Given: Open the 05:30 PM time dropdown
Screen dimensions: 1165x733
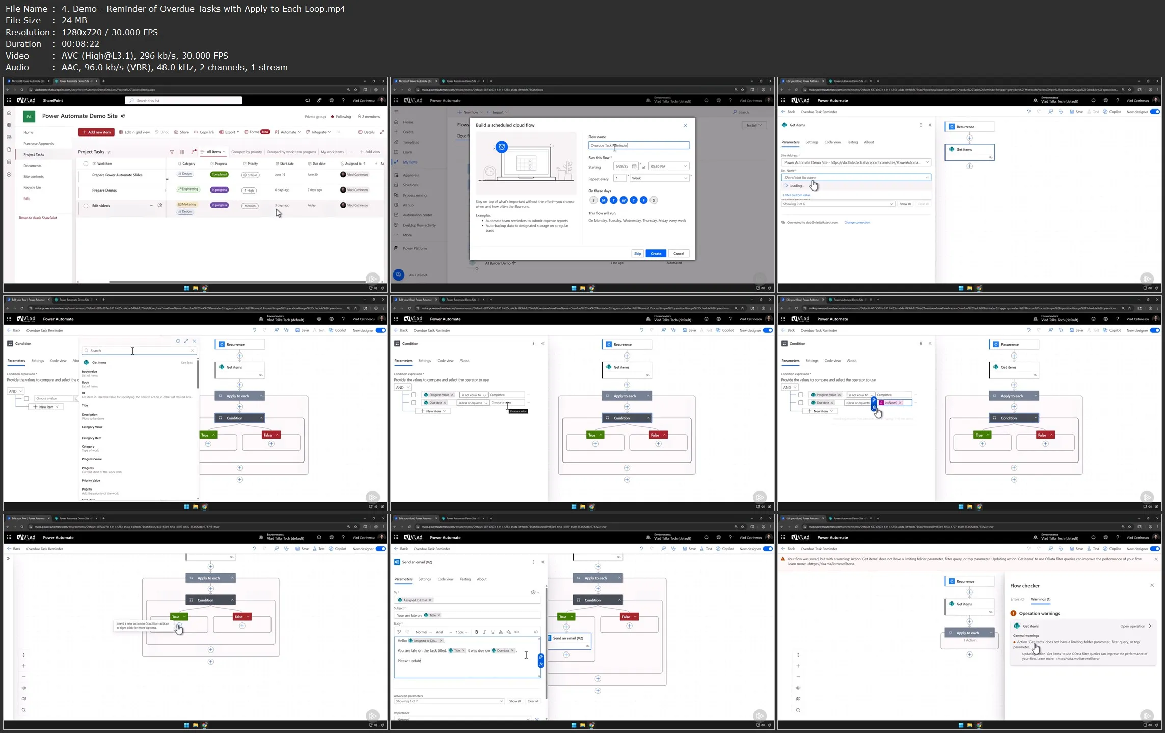Looking at the screenshot, I should (x=669, y=166).
